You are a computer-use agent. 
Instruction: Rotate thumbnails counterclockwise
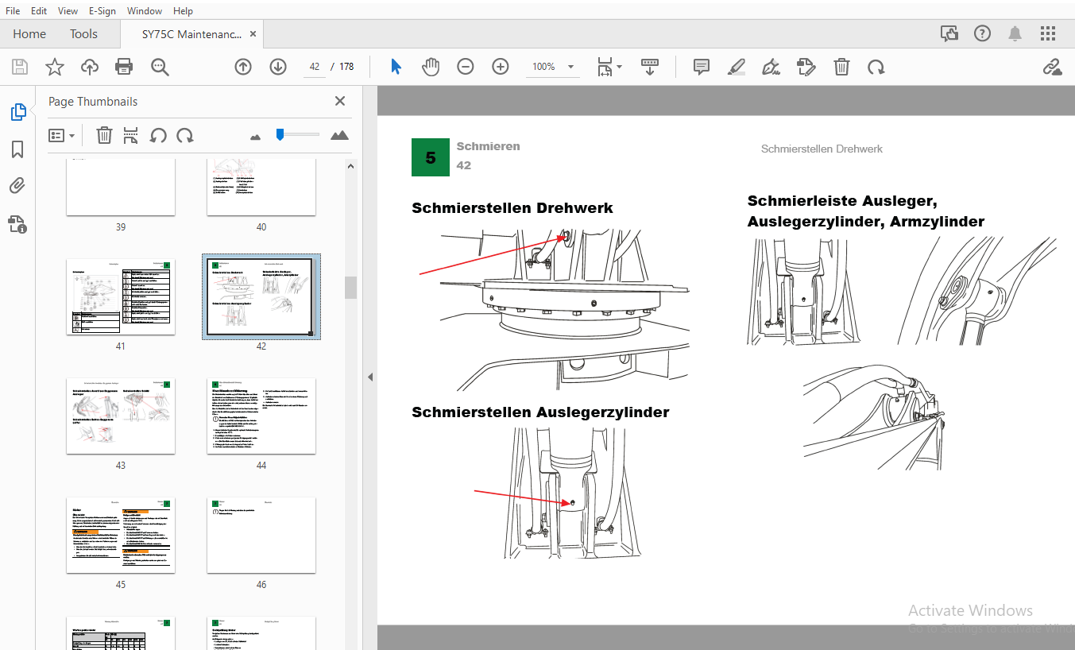pos(158,135)
